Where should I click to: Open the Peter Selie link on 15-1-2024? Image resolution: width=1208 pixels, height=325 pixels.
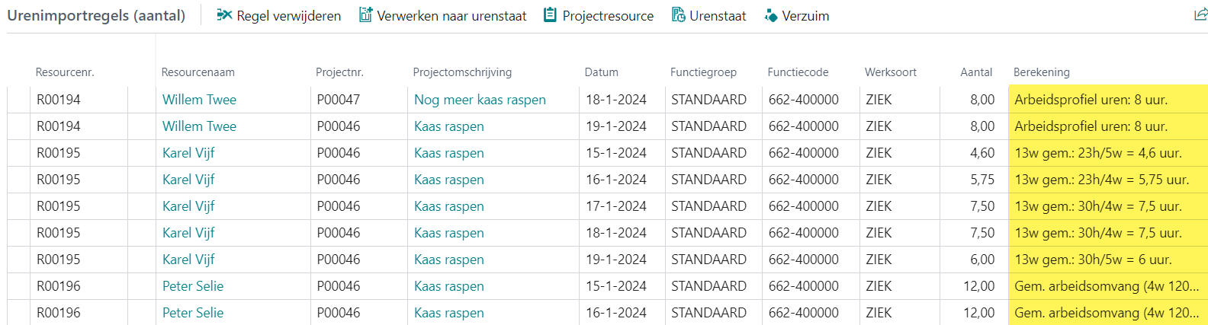(193, 286)
